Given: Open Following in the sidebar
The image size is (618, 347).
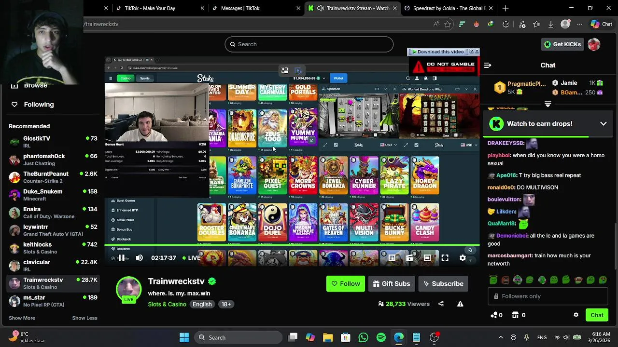Looking at the screenshot, I should 32,105.
